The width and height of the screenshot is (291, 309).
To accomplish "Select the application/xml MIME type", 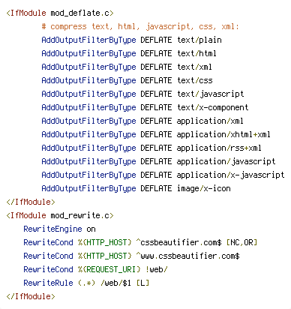I will coord(210,121).
